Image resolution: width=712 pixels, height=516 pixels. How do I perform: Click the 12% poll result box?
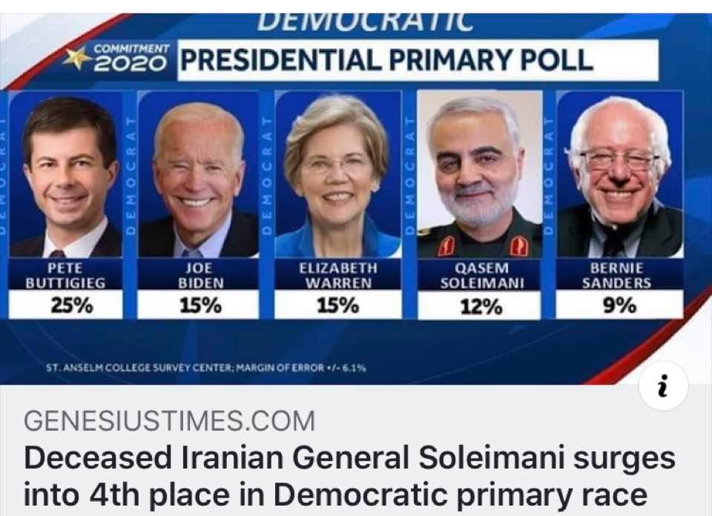click(480, 306)
